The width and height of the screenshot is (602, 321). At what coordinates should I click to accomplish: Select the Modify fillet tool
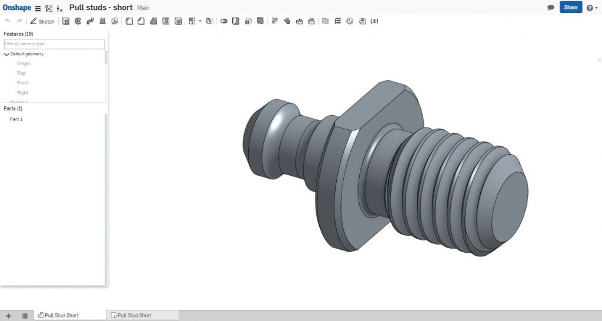pos(275,21)
